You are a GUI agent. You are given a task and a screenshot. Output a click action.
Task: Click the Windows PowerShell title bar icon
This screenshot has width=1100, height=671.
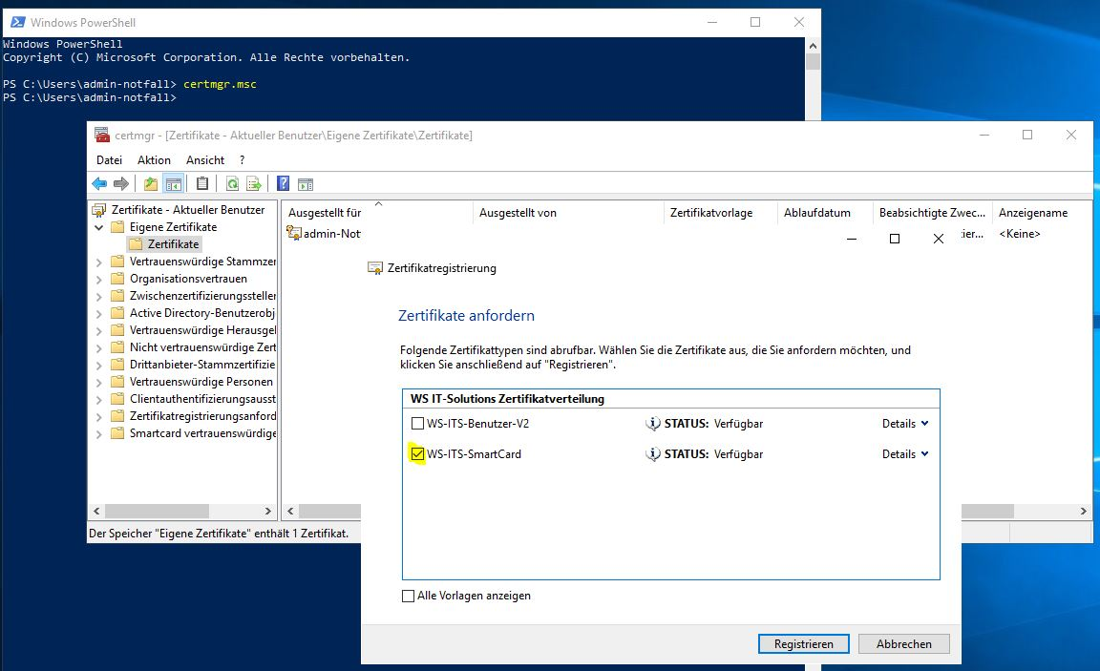17,23
